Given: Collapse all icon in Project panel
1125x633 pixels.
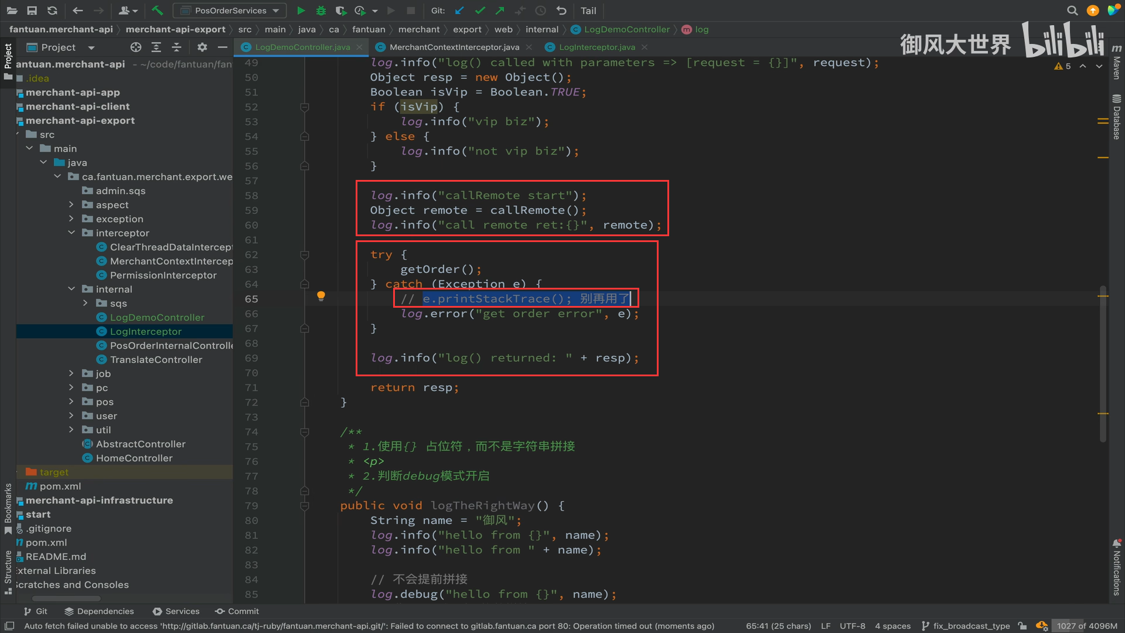Looking at the screenshot, I should click(176, 47).
